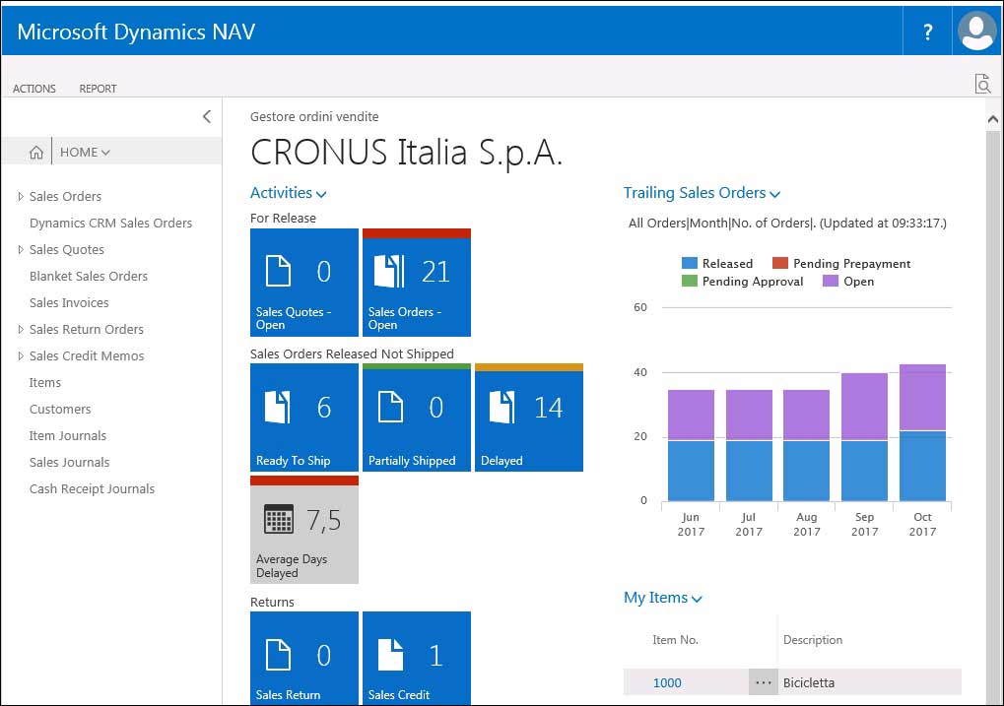Go to Customers in the sidebar

60,410
